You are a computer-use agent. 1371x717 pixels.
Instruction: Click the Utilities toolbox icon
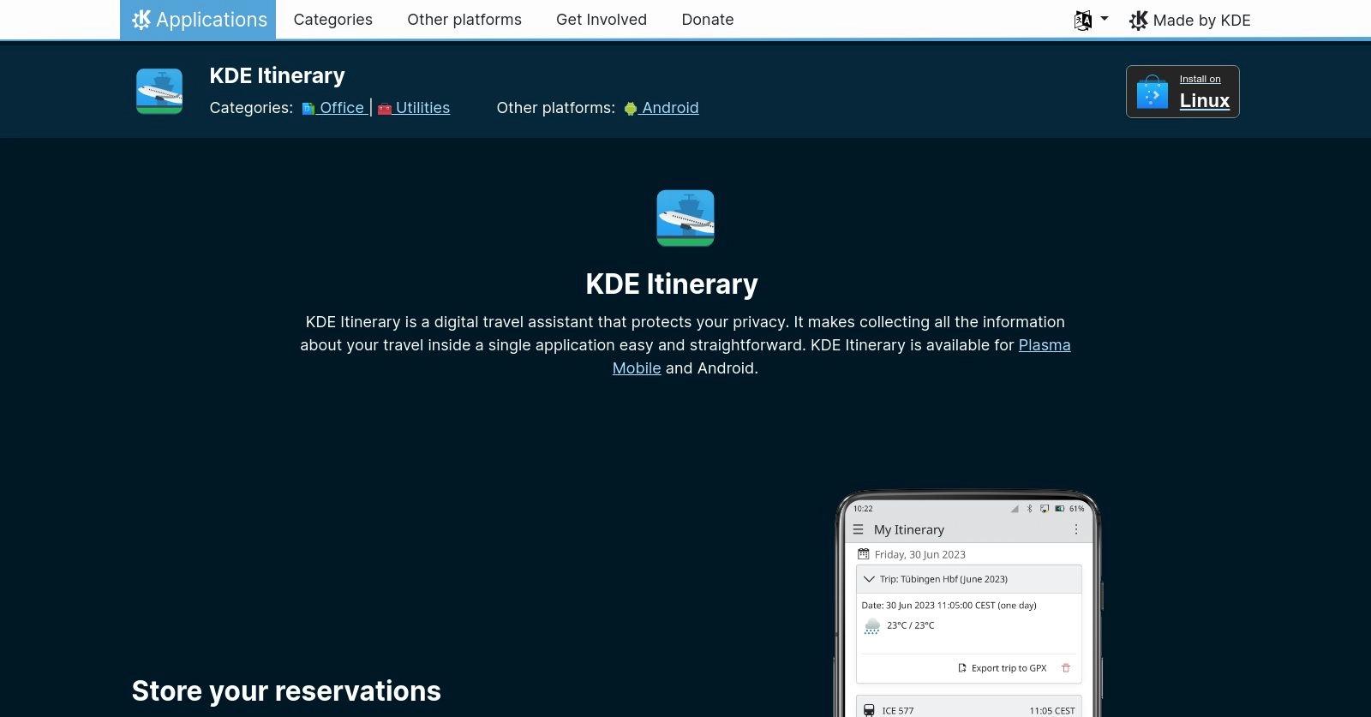tap(385, 109)
